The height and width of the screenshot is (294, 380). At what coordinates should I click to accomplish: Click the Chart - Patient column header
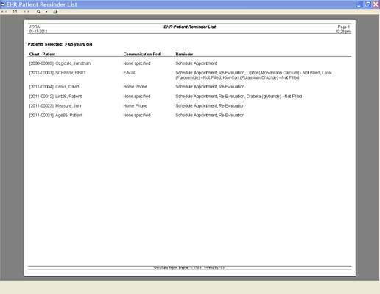(x=42, y=54)
